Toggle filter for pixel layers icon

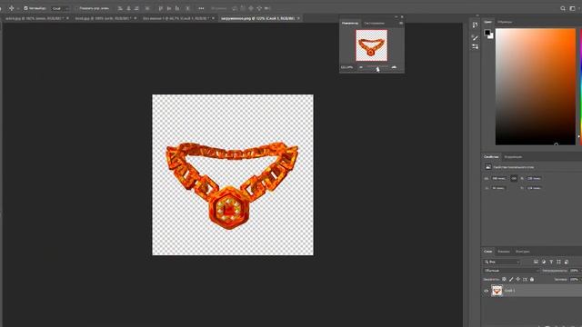pyautogui.click(x=536, y=262)
